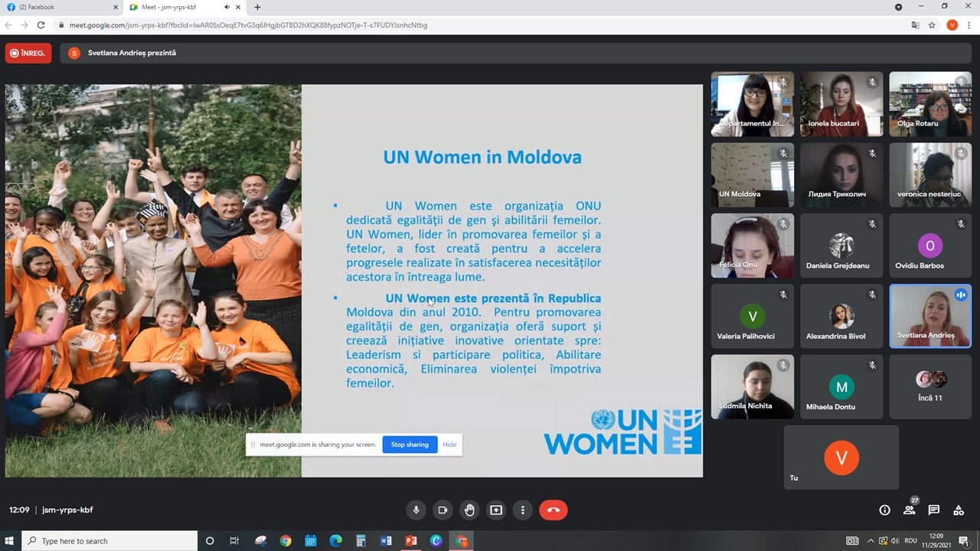Select your own Tu tile
The height and width of the screenshot is (551, 980).
tap(841, 457)
